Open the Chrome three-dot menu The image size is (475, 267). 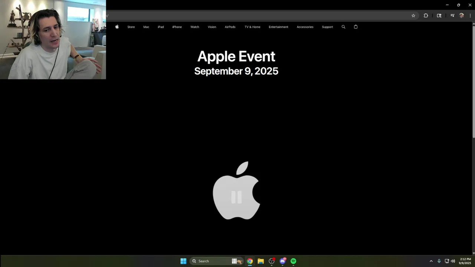470,16
